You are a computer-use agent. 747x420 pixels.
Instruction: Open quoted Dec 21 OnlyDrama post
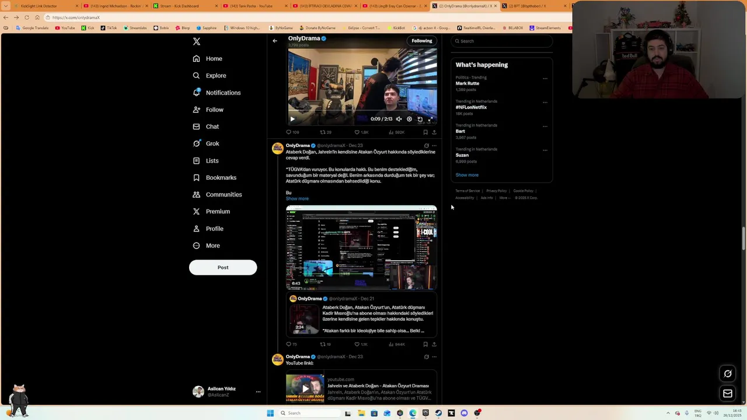(x=361, y=315)
